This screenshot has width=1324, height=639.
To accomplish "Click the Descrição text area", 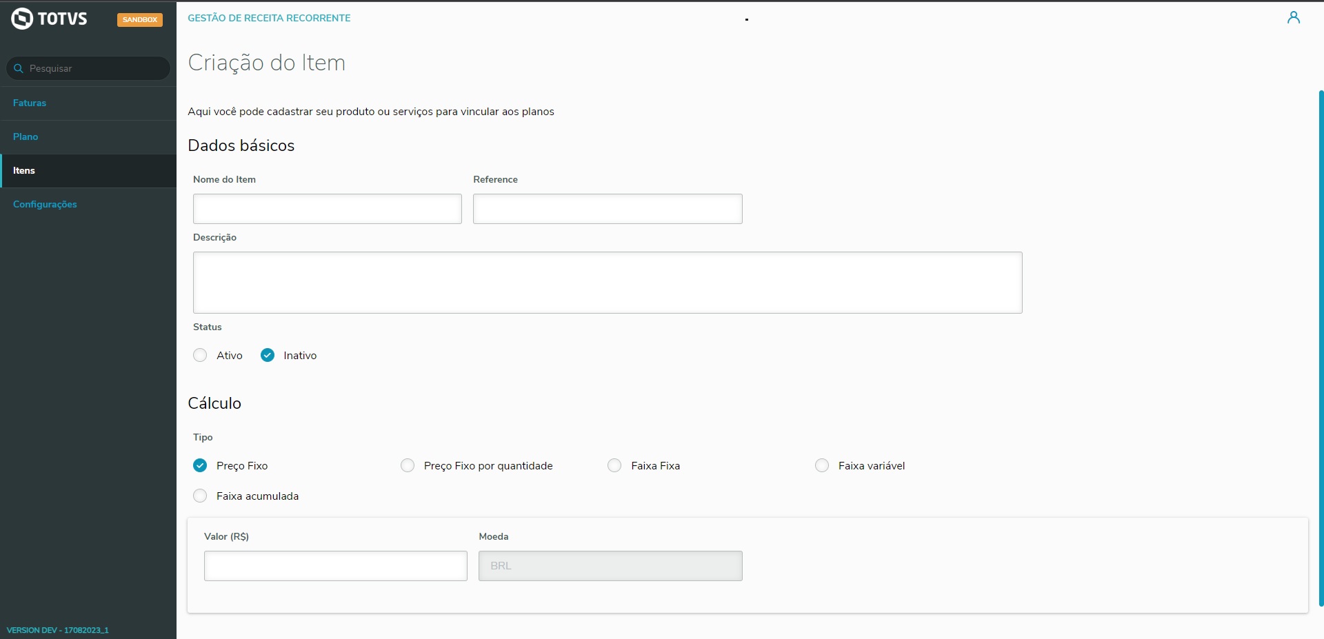I will point(607,283).
